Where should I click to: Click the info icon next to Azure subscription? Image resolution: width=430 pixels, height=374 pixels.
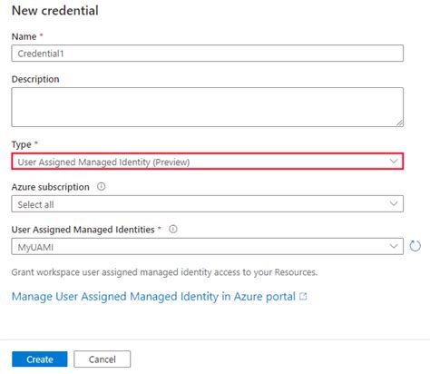(x=101, y=186)
